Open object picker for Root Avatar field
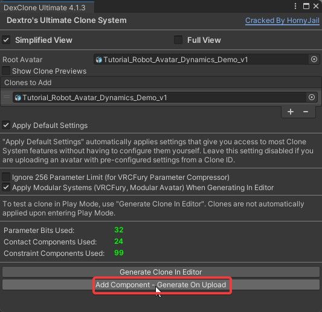The height and width of the screenshot is (312, 322). pyautogui.click(x=314, y=59)
